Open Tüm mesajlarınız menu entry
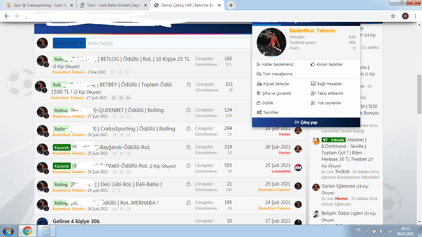Screen dimensions: 422x237 pos(275,74)
